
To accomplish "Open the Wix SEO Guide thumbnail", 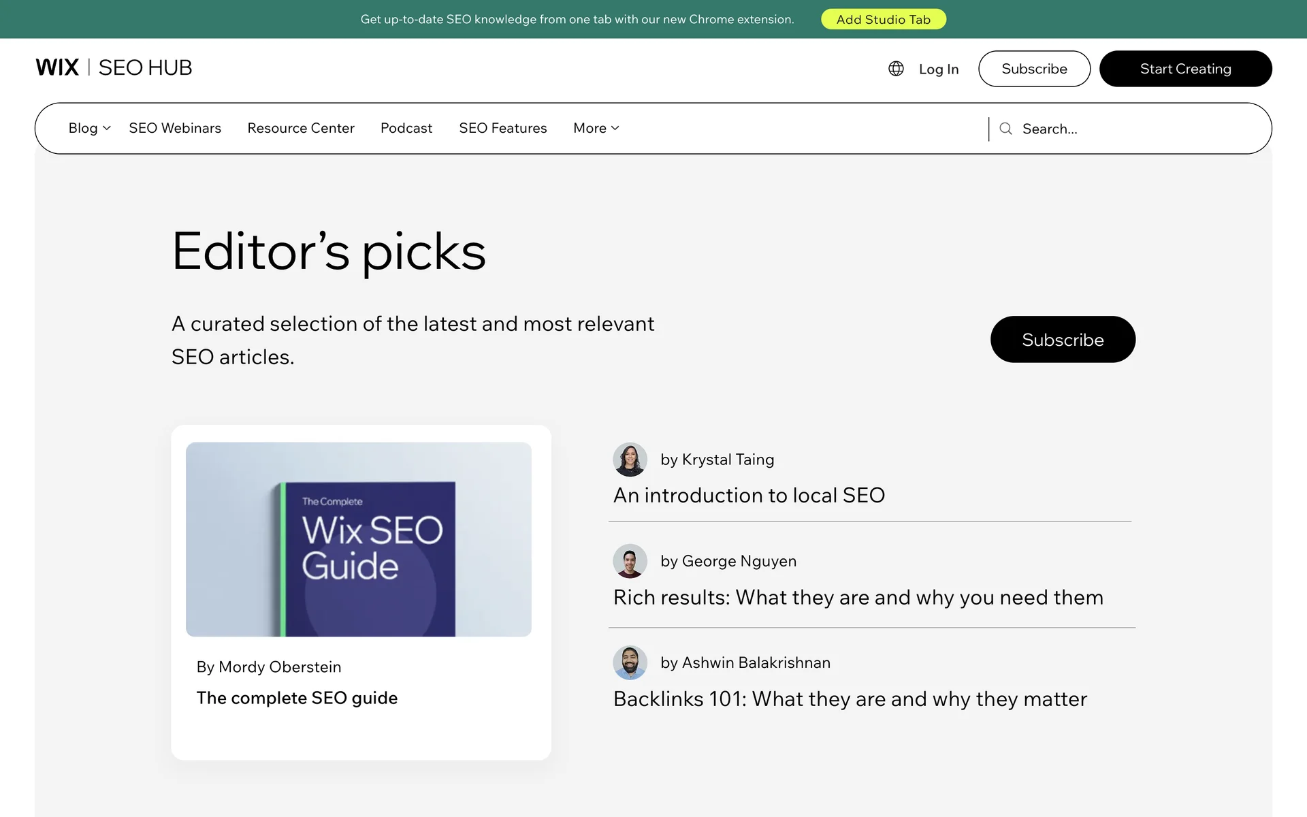I will (x=359, y=539).
